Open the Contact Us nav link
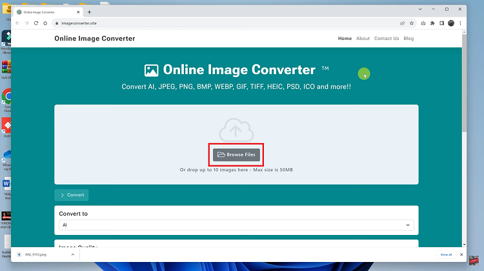 tap(387, 39)
